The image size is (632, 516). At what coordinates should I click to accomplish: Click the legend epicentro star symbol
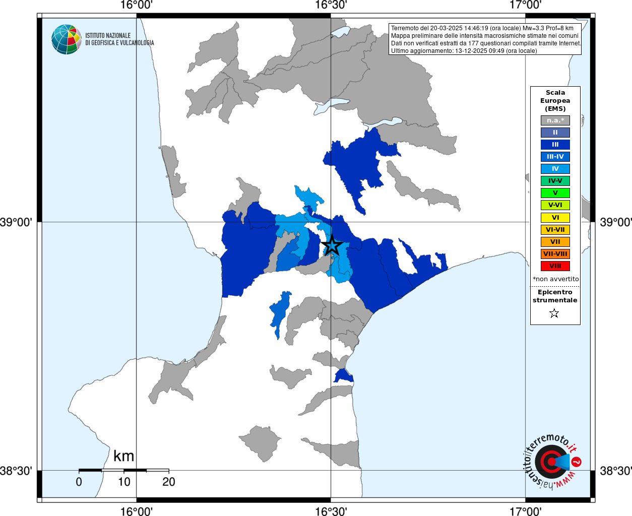pyautogui.click(x=554, y=313)
